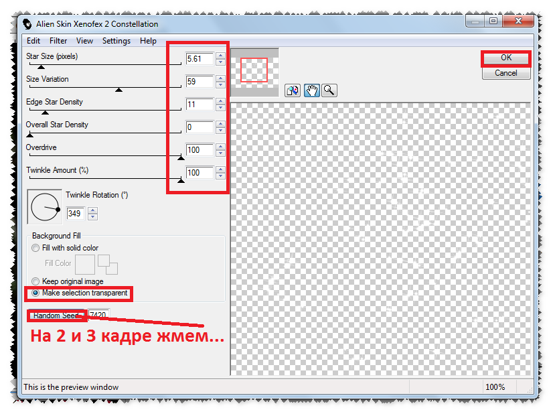Decrease Twinkle Rotation with down arrow

(x=92, y=216)
